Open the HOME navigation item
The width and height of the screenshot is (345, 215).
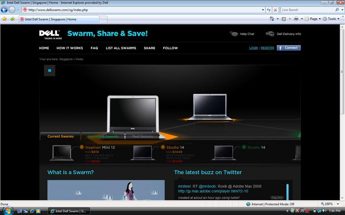click(x=44, y=48)
